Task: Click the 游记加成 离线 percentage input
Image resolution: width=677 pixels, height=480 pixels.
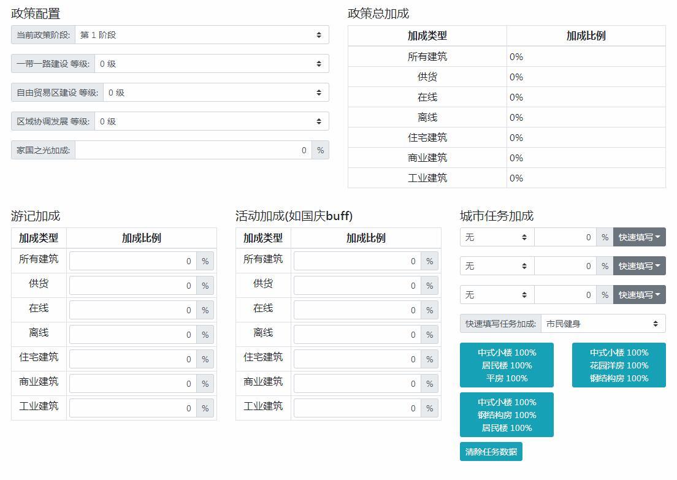Action: tap(133, 335)
